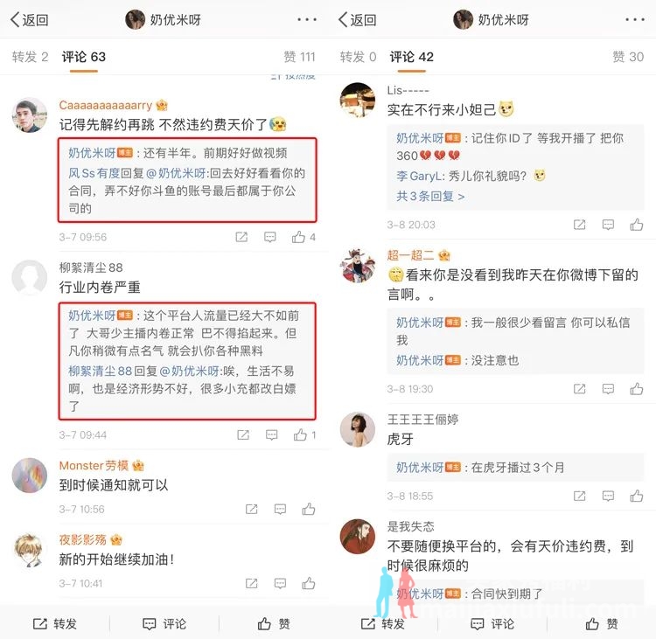Like the comment by 王王王王俪婷
The height and width of the screenshot is (639, 656).
pos(637,496)
